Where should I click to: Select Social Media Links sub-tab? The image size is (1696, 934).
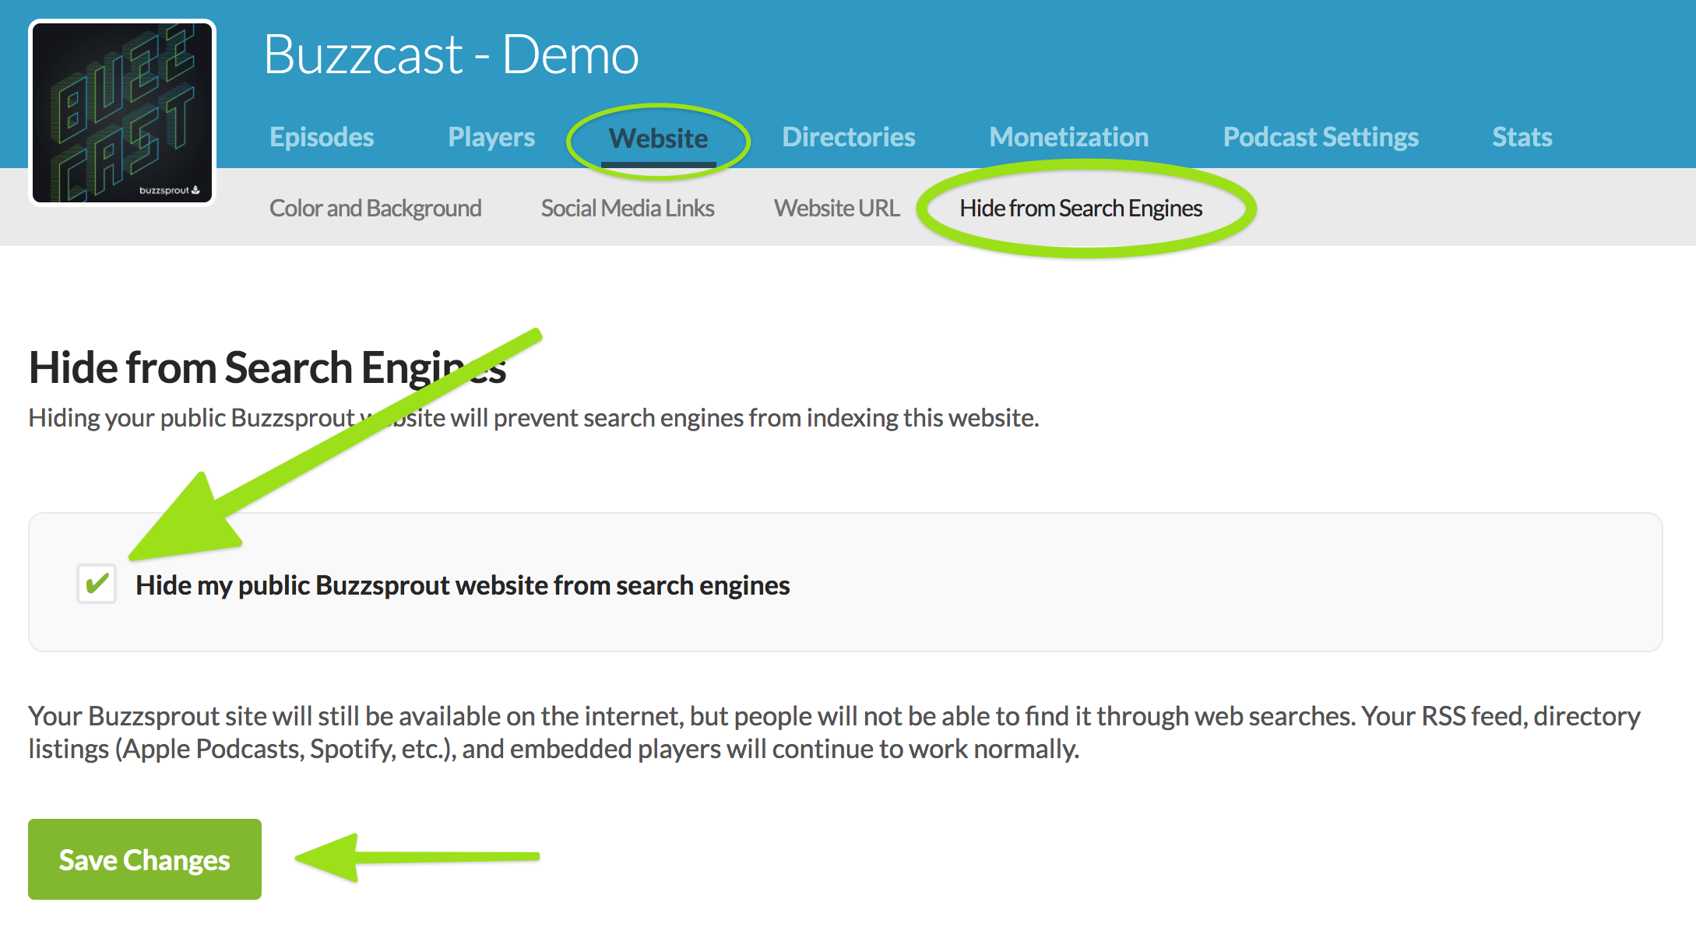(x=627, y=208)
